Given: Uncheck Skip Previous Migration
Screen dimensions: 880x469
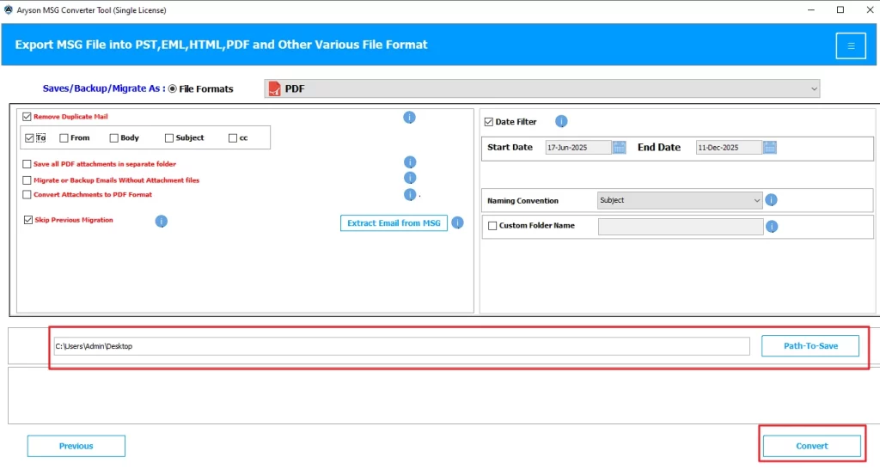Looking at the screenshot, I should tap(28, 220).
